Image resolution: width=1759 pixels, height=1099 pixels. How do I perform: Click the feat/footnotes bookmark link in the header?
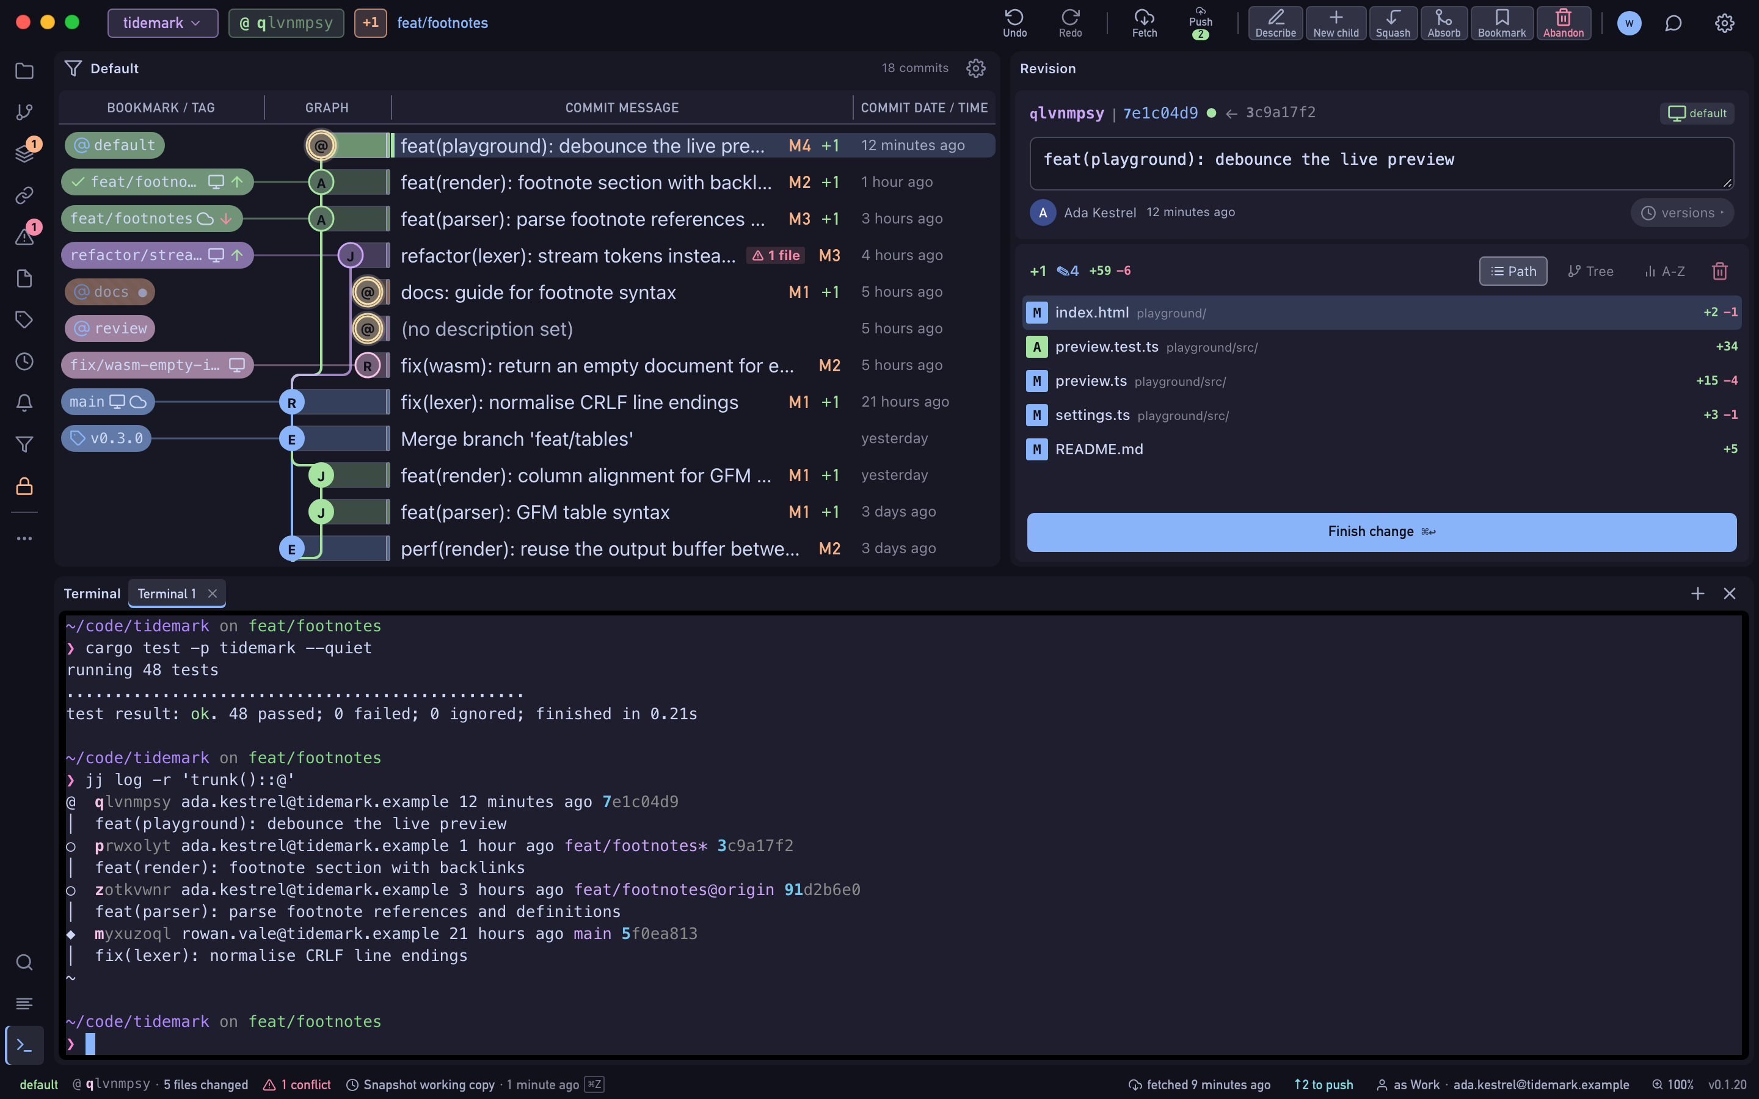pos(442,23)
